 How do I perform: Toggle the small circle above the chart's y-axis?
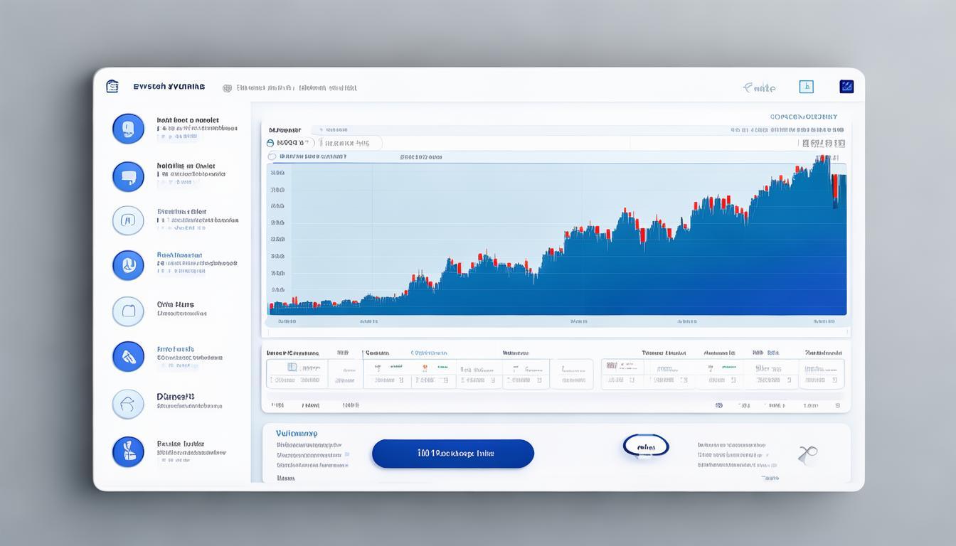tap(271, 156)
